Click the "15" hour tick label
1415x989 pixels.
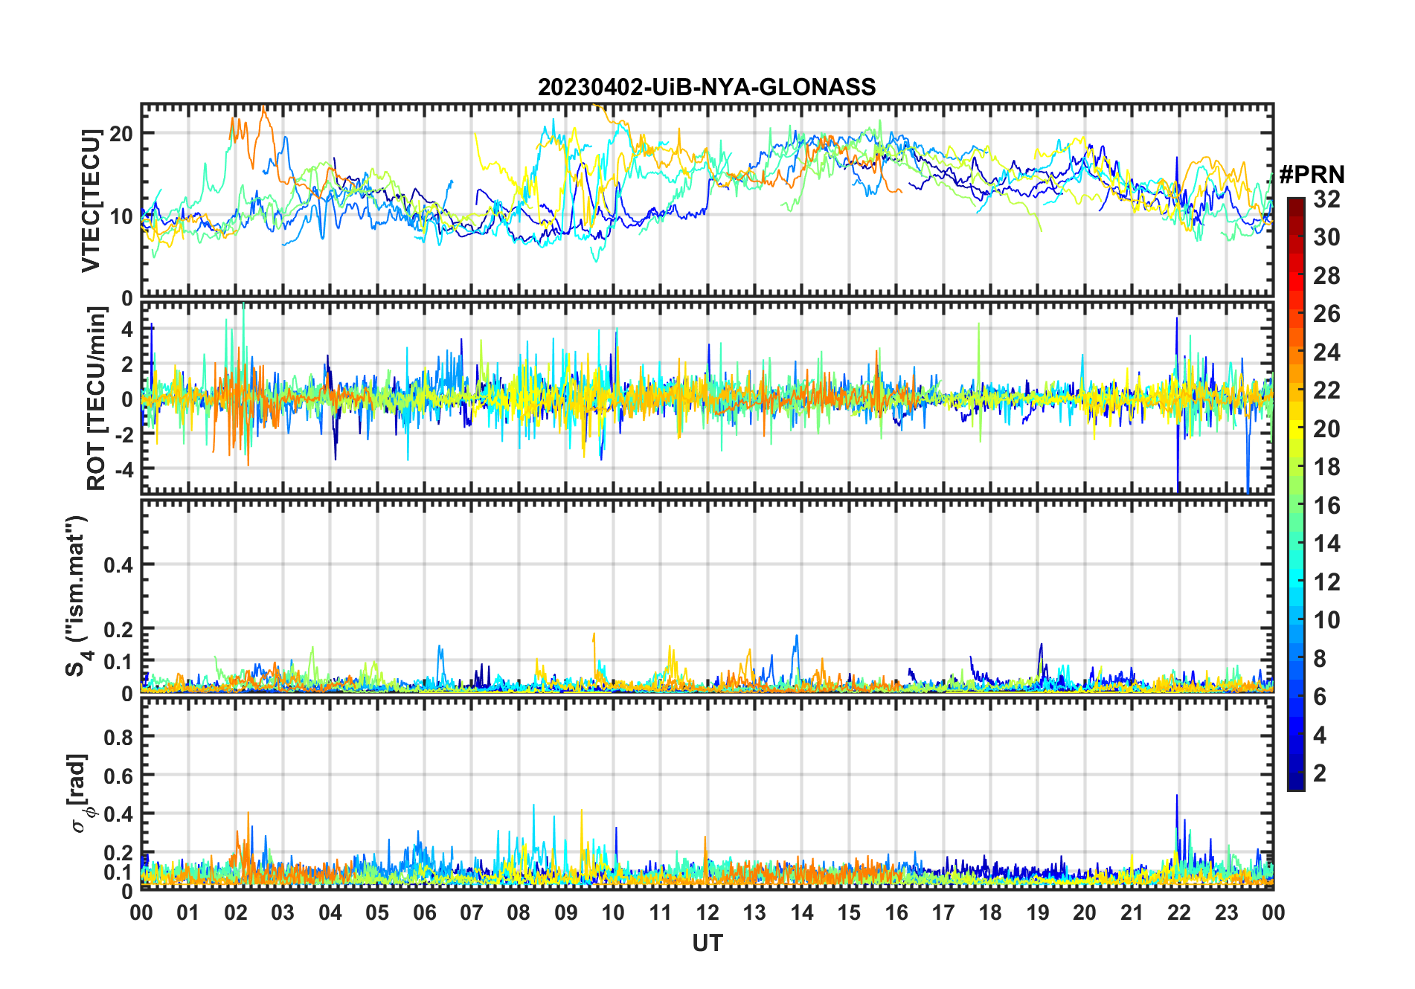(x=849, y=913)
